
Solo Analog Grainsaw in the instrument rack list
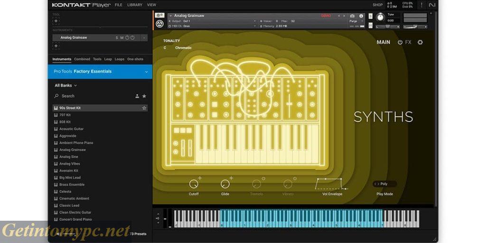click(x=117, y=38)
